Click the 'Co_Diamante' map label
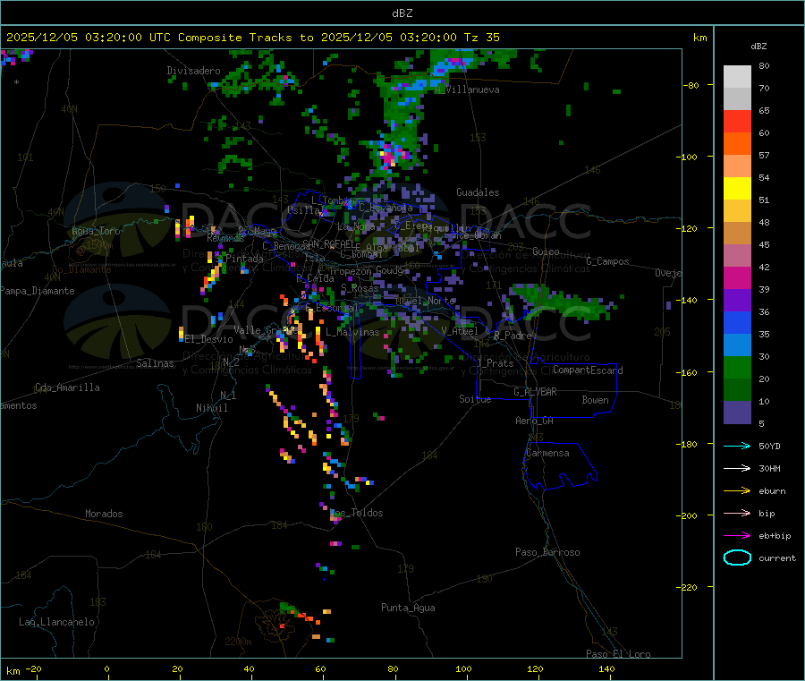805x681 pixels. point(81,269)
